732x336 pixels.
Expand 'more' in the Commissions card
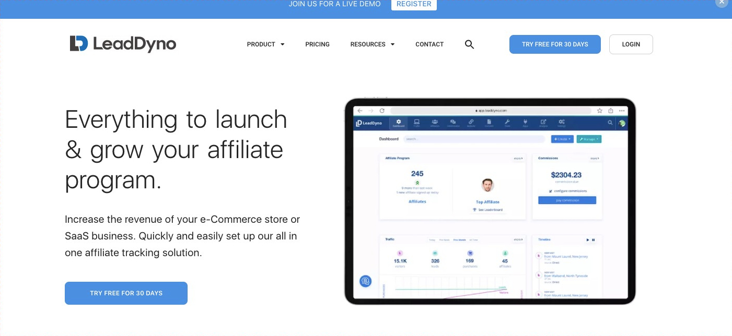[595, 158]
